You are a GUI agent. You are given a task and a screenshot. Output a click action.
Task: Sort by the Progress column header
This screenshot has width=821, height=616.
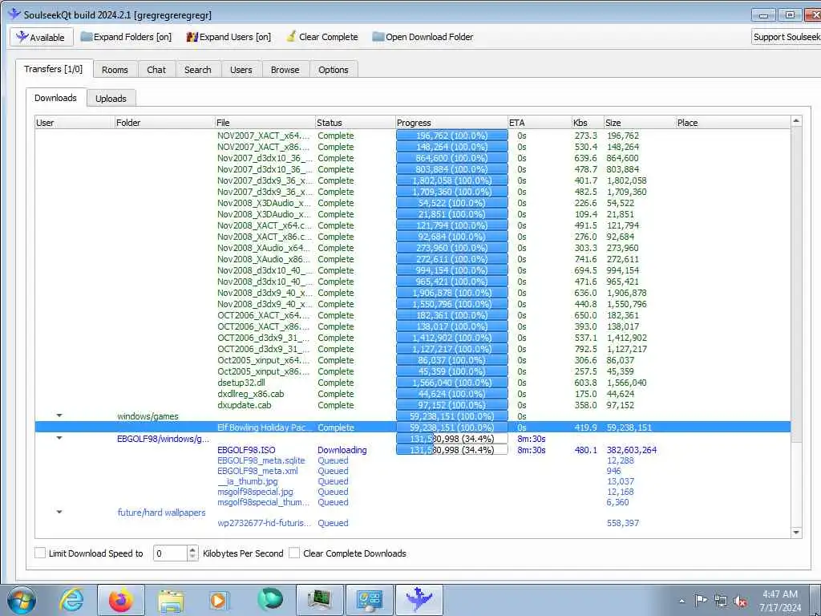click(x=452, y=123)
